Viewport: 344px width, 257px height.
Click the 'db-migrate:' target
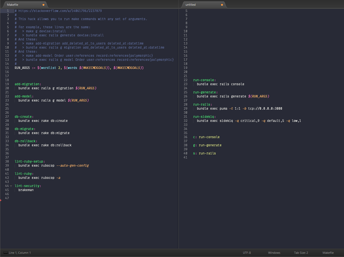click(25, 129)
